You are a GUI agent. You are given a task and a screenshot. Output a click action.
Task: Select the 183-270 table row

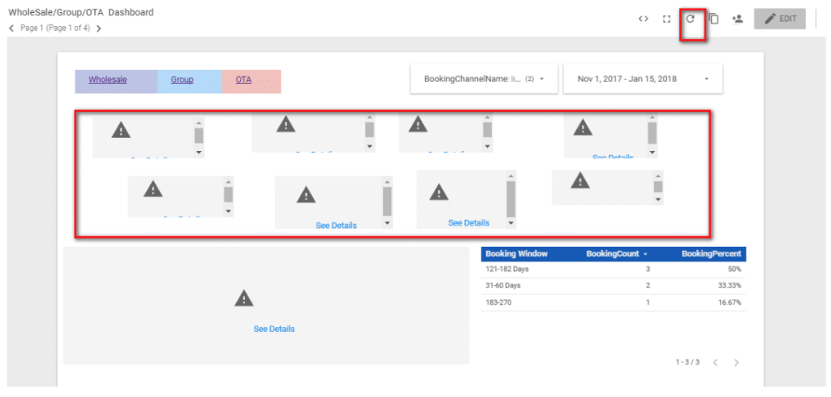pyautogui.click(x=614, y=302)
